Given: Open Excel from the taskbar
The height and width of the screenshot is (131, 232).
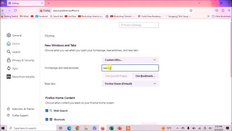Looking at the screenshot, I should [111, 128].
